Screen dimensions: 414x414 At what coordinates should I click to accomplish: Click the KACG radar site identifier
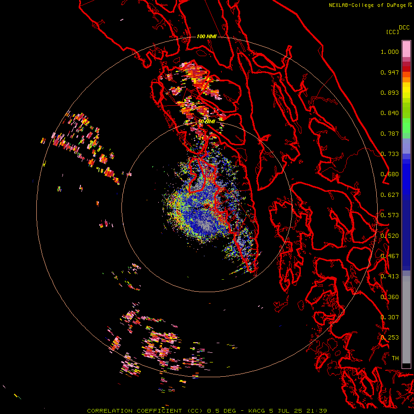click(256, 411)
